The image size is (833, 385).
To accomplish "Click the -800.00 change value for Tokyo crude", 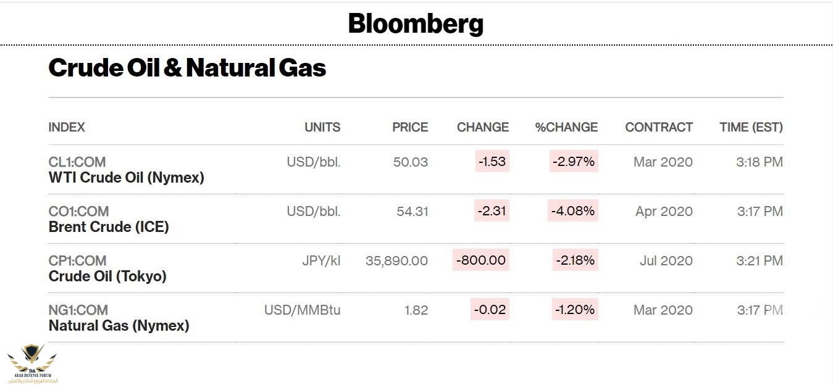I will point(481,261).
